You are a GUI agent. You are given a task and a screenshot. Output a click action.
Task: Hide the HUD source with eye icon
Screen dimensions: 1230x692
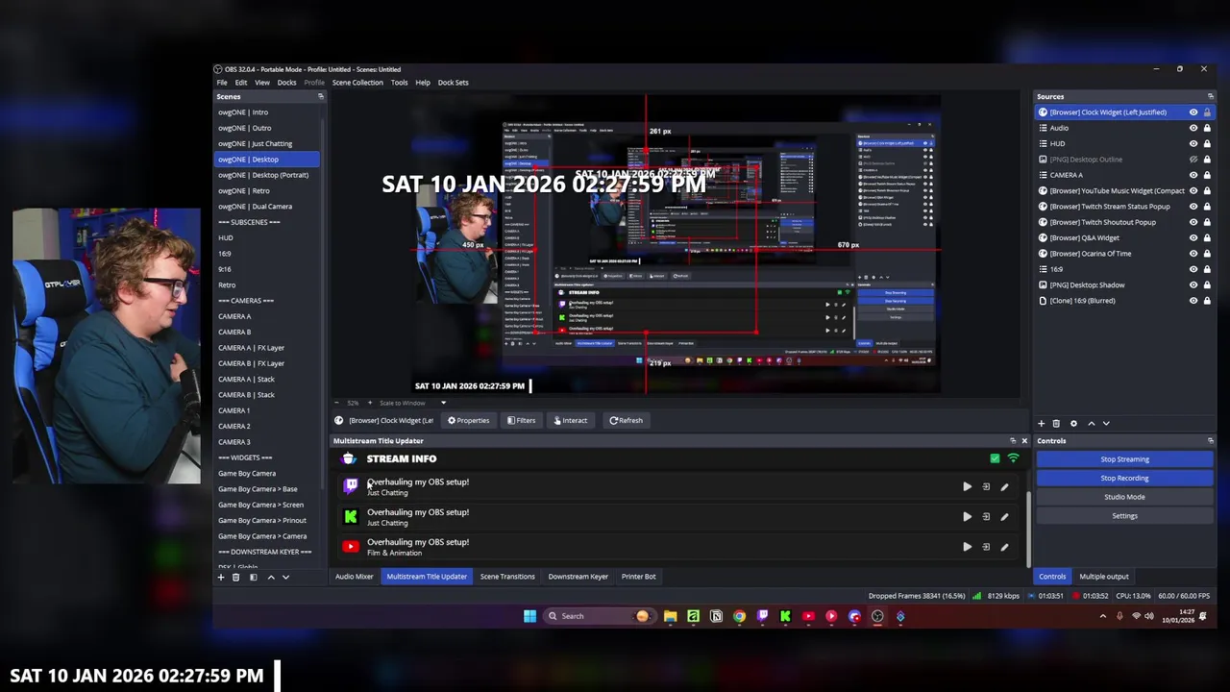[1193, 143]
